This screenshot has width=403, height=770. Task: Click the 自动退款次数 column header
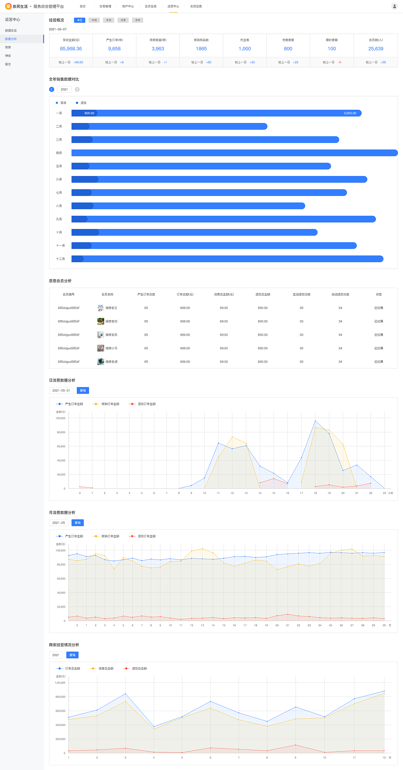(x=340, y=294)
